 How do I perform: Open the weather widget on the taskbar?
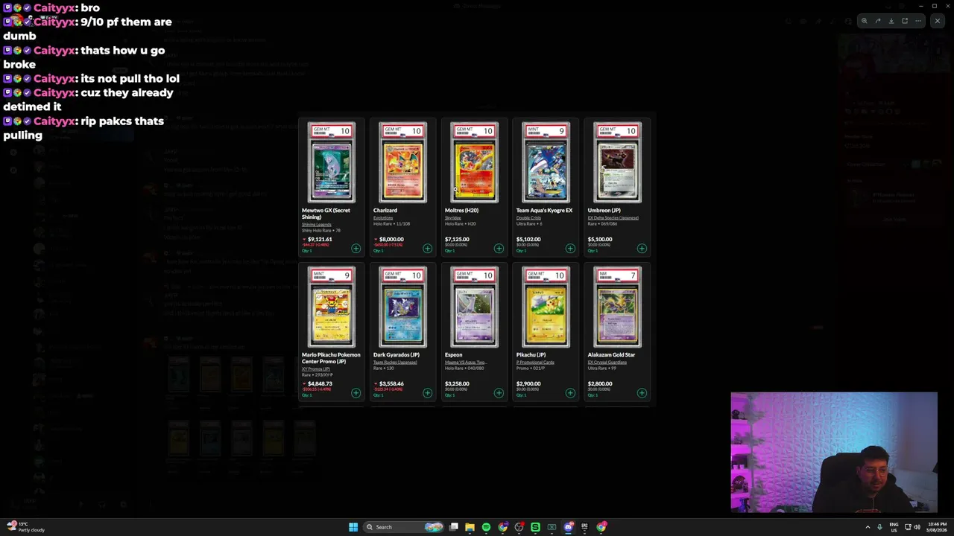(x=25, y=527)
